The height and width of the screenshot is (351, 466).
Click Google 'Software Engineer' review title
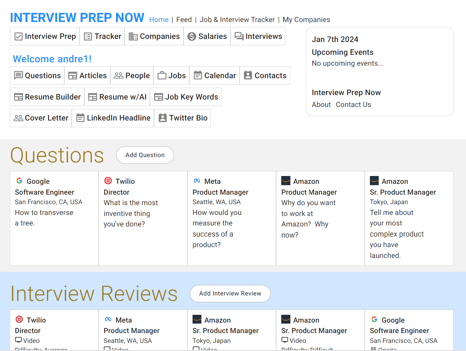pyautogui.click(x=399, y=331)
